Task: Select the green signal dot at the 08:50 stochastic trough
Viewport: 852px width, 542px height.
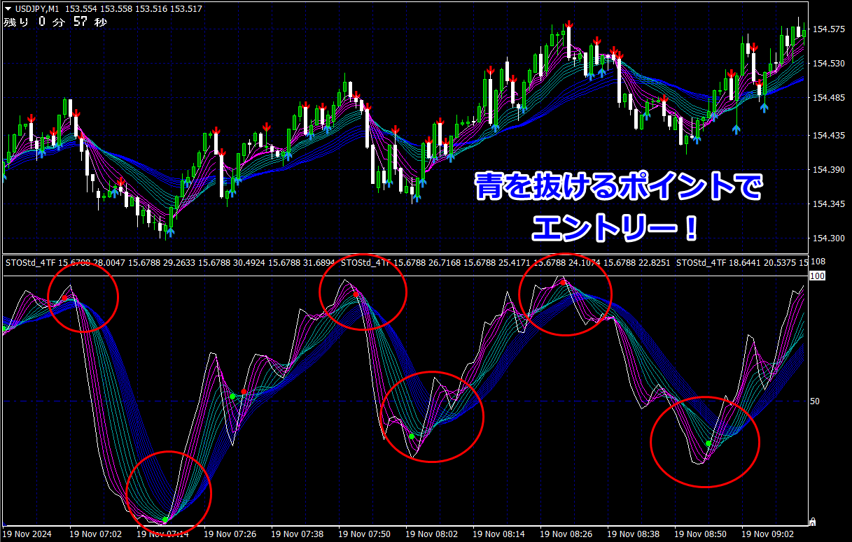Action: (708, 443)
